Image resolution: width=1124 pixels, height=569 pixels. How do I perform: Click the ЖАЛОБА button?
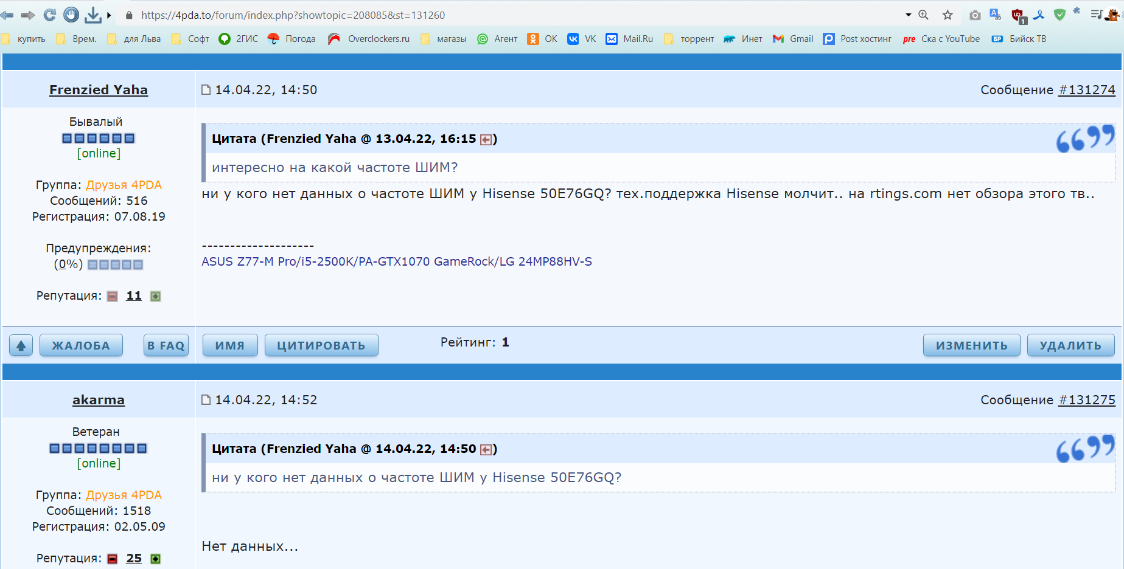pyautogui.click(x=81, y=345)
